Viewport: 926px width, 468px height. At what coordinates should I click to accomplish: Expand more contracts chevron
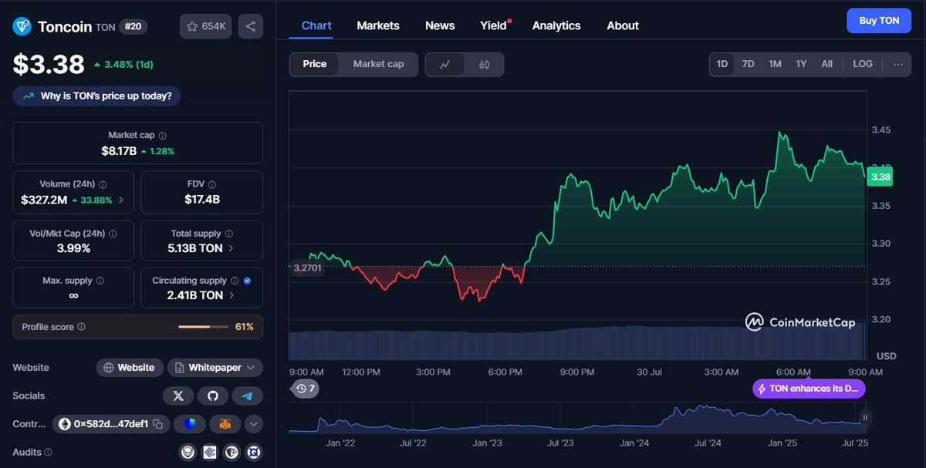tap(254, 424)
